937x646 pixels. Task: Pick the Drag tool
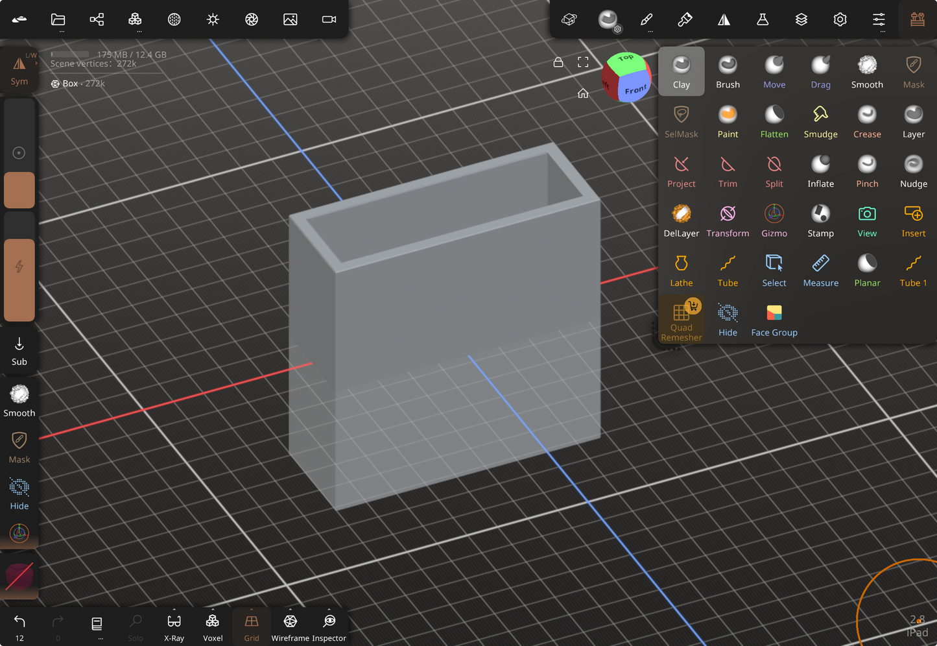(x=820, y=71)
